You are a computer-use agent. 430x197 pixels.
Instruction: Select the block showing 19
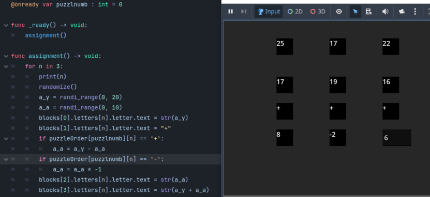337,85
